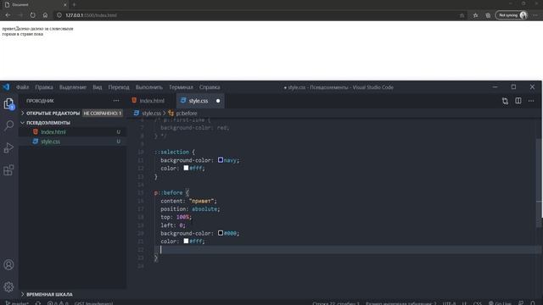This screenshot has height=305, width=543.
Task: Click the Not syncing profile button
Action: tap(512, 15)
